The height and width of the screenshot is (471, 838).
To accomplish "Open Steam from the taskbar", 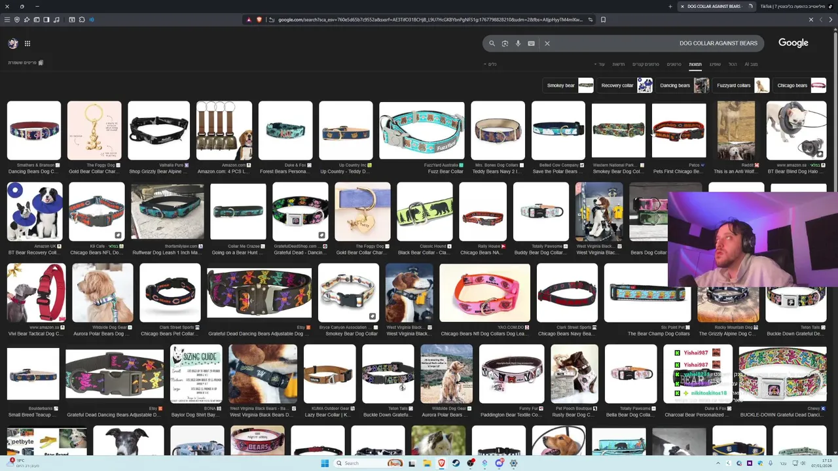I will pos(456,463).
